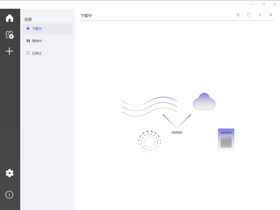This screenshot has height=210, width=280.
Task: Minimize the application window
Action: click(x=252, y=4)
